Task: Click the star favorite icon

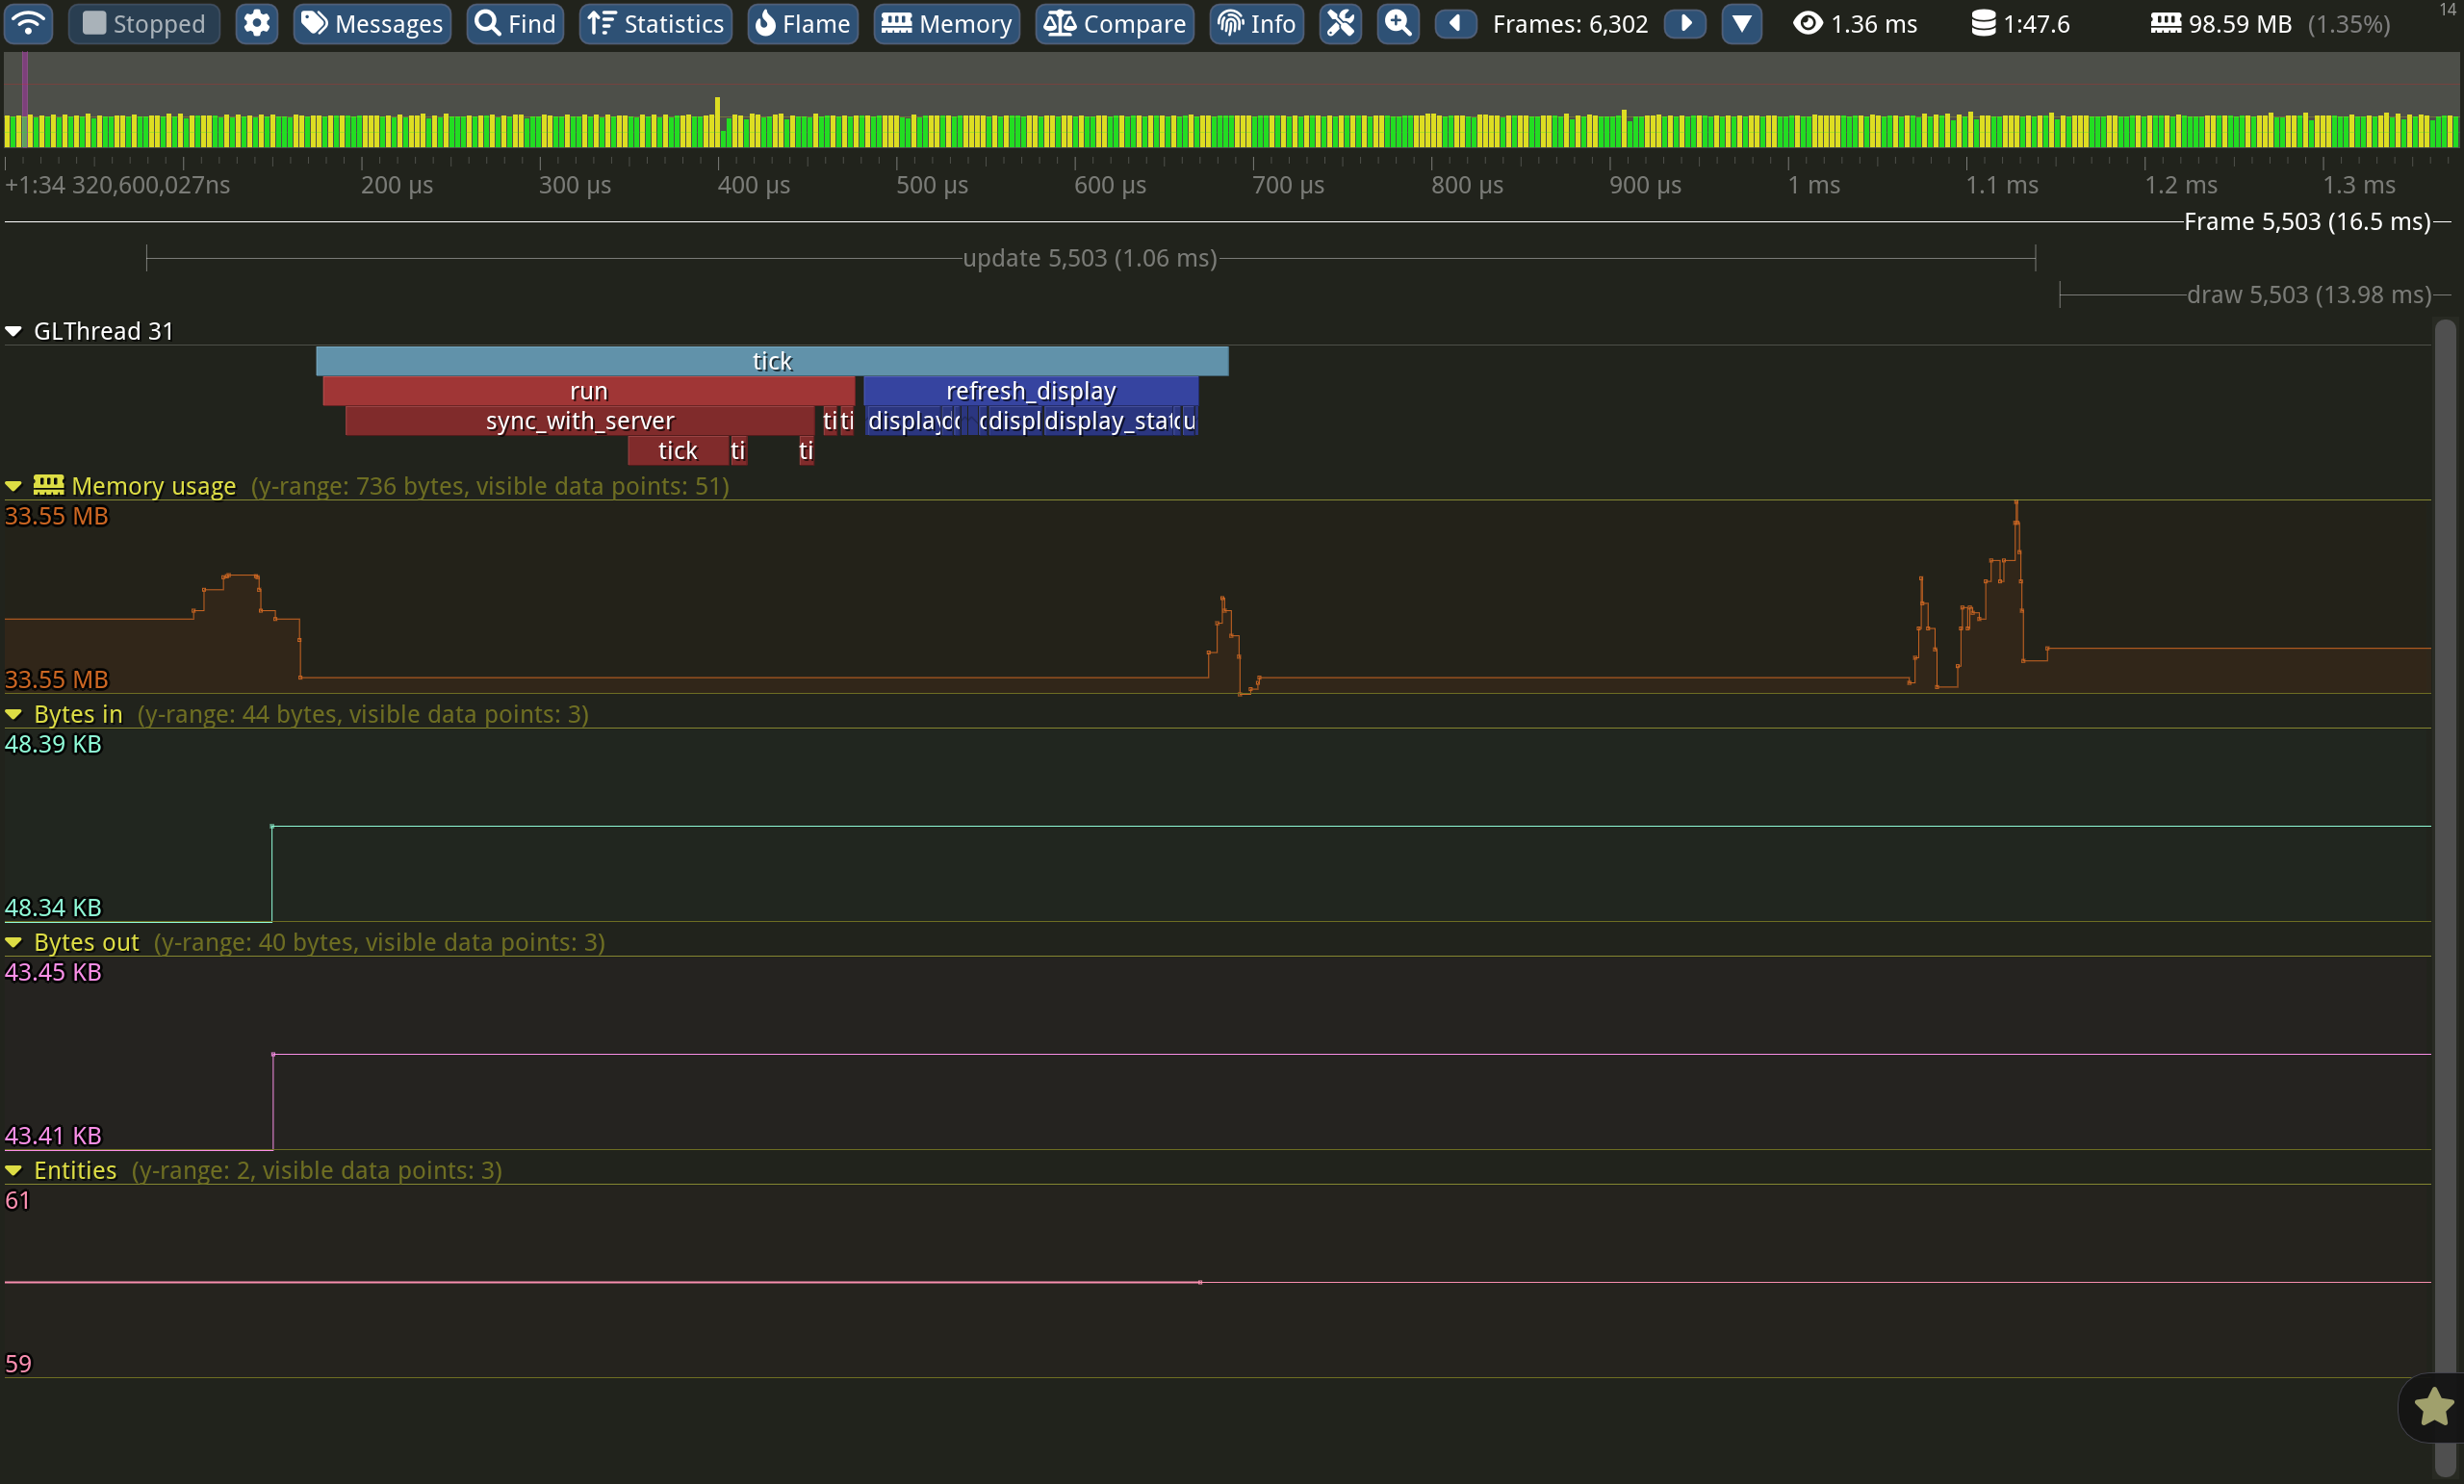Action: click(2433, 1407)
